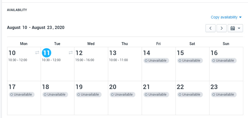This screenshot has height=118, width=248.
Task: Open the dropdown arrow beside the calendar icon
Action: click(x=239, y=28)
